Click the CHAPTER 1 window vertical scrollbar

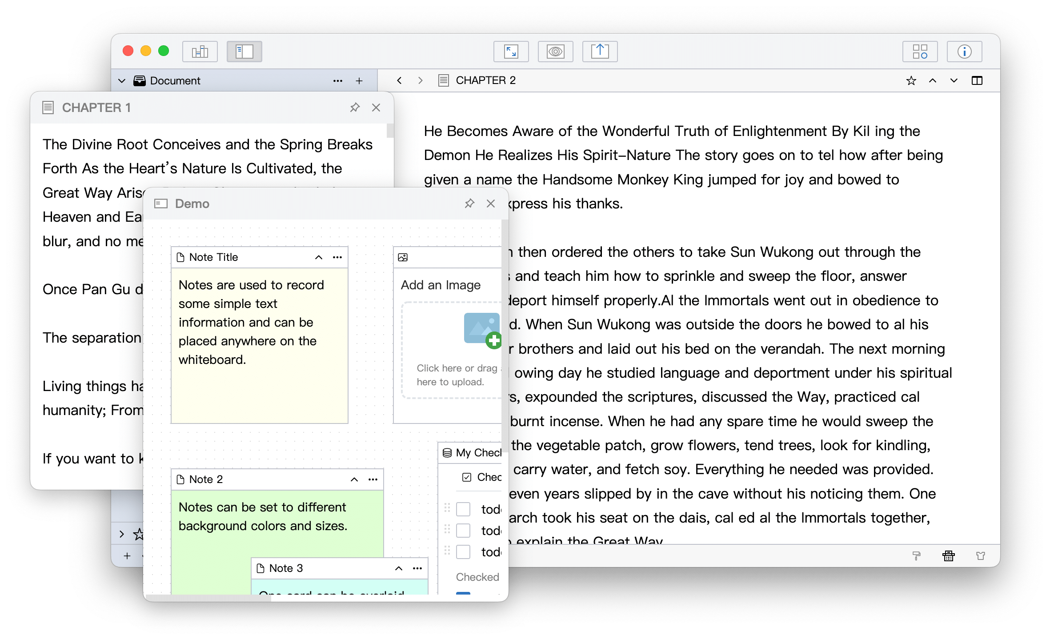click(390, 130)
